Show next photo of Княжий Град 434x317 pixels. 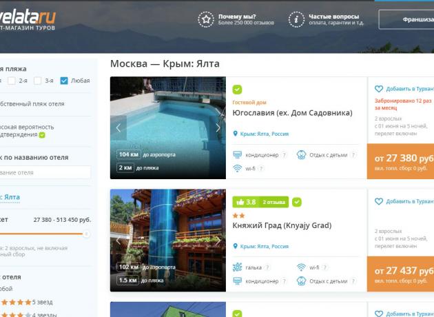pyautogui.click(x=218, y=241)
